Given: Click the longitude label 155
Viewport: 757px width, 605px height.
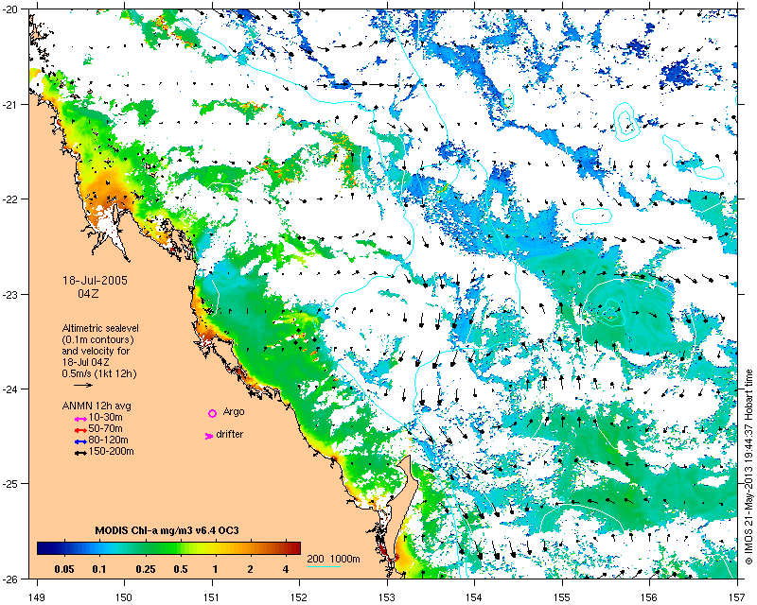Looking at the screenshot, I should [562, 597].
